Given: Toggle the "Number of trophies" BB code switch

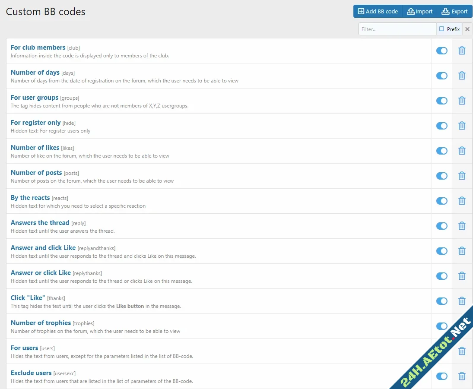Looking at the screenshot, I should click(x=441, y=326).
